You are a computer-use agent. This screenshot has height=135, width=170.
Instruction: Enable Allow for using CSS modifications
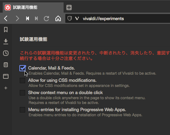click(x=22, y=80)
